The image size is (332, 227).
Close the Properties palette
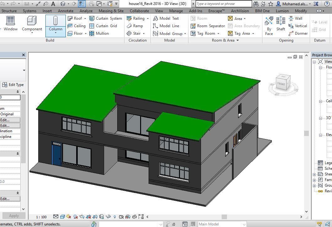pyautogui.click(x=24, y=55)
